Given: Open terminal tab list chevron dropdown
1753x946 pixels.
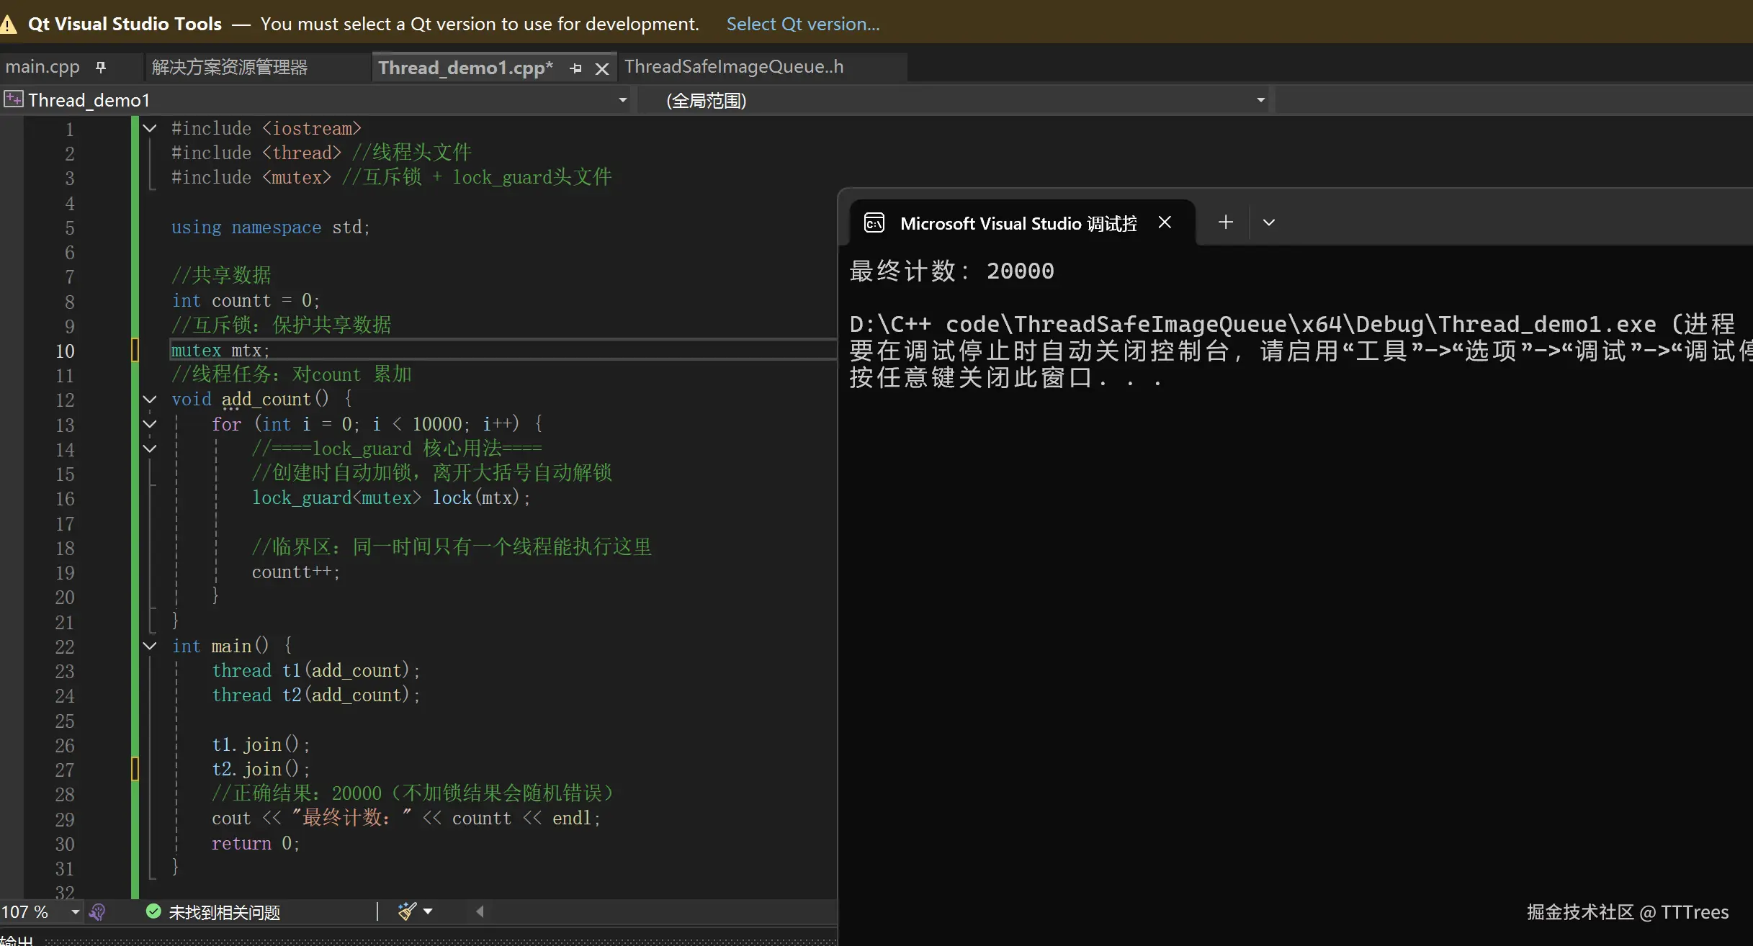Looking at the screenshot, I should [x=1269, y=222].
